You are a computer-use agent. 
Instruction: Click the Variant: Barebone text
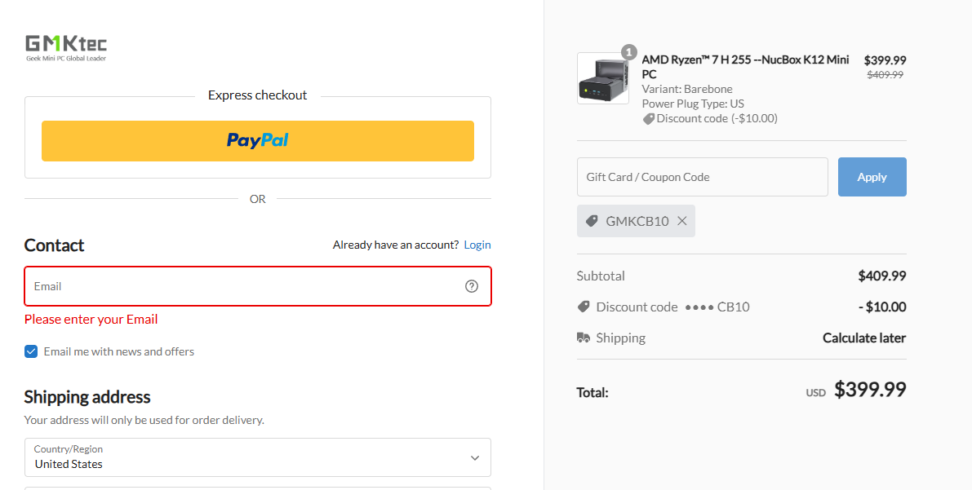pyautogui.click(x=687, y=89)
